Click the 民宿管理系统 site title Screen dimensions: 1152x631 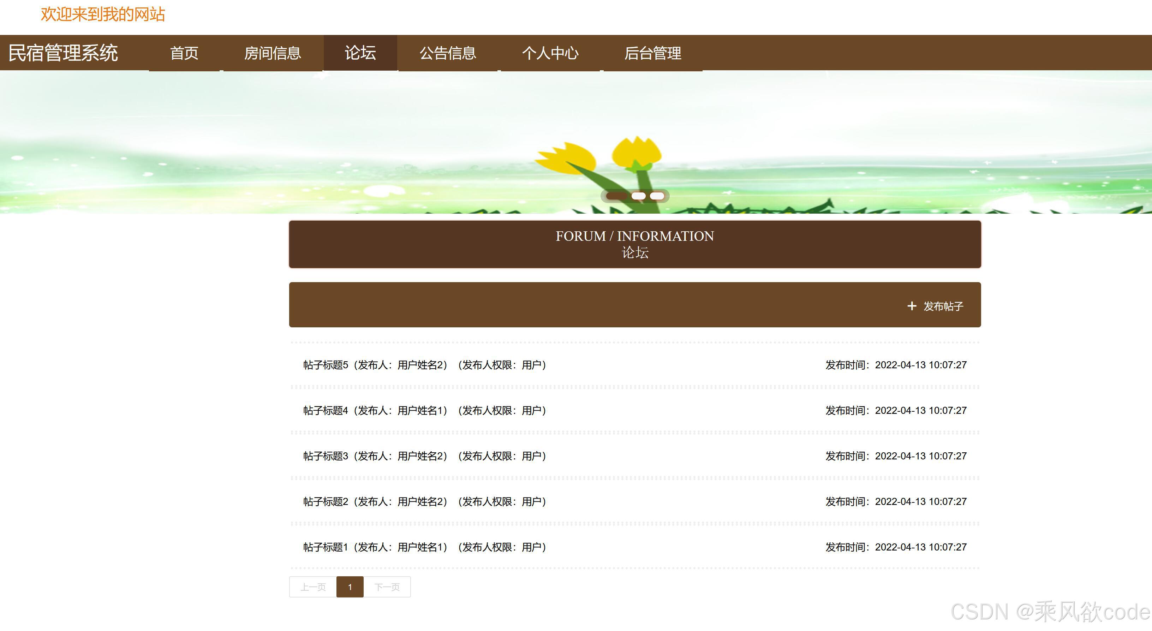click(x=63, y=53)
